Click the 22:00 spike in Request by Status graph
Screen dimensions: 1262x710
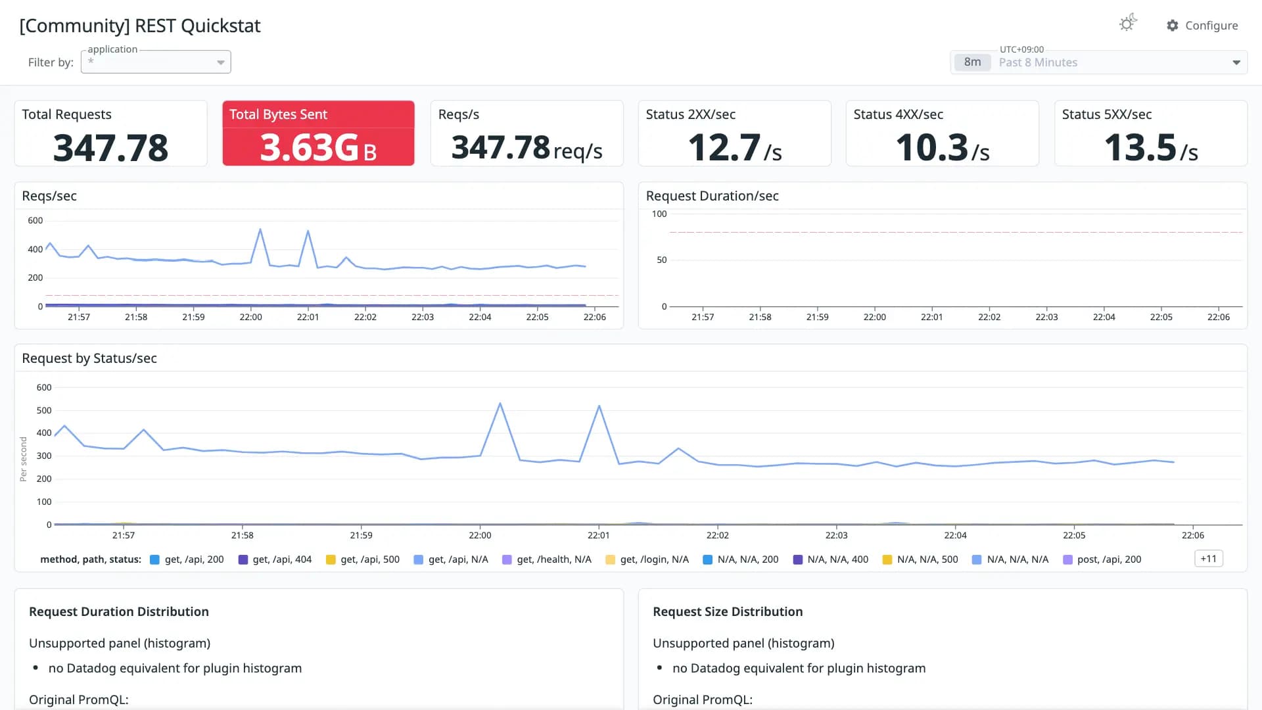pos(500,404)
